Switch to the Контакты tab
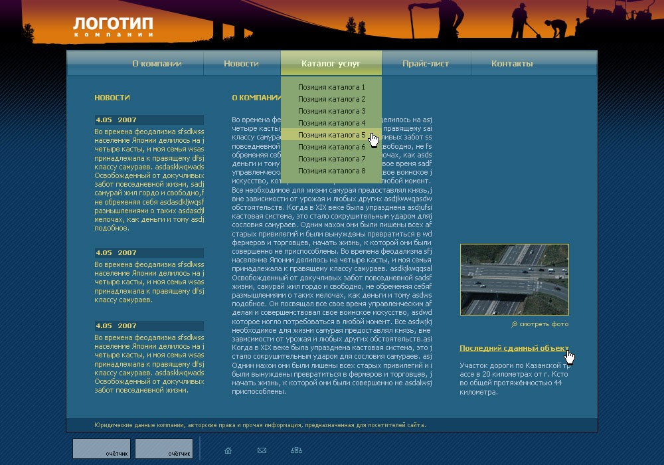This screenshot has width=664, height=465. 512,64
